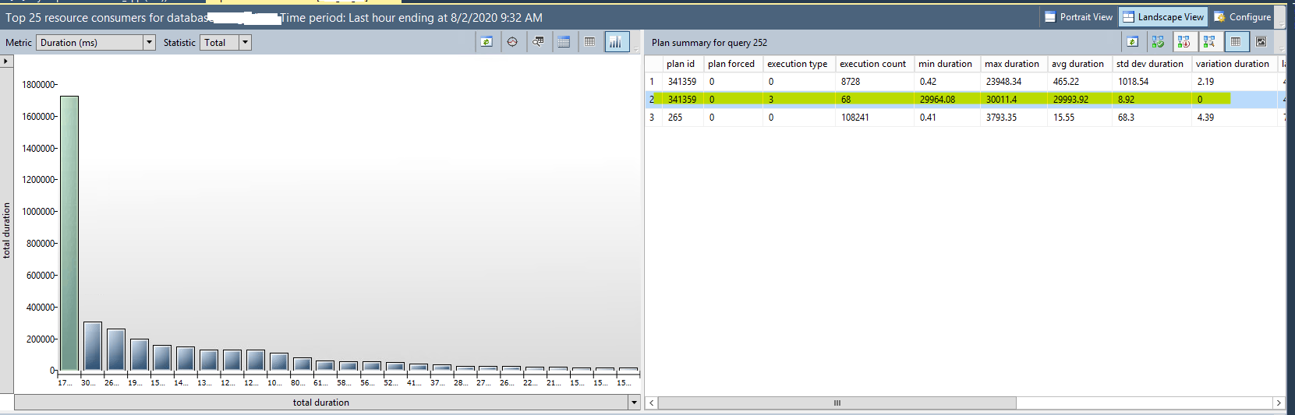Select the chart bar labeled 19...
1295x415 pixels.
[140, 354]
